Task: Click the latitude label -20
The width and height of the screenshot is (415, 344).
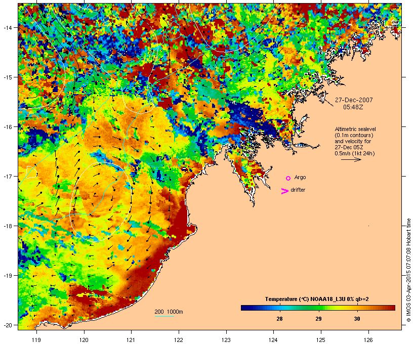Action: tap(8, 325)
